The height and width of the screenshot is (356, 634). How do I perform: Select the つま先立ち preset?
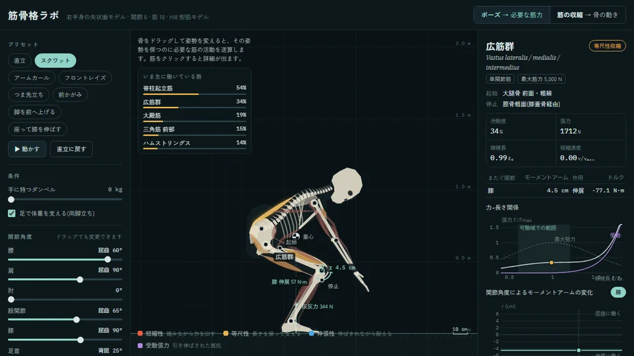(x=28, y=94)
